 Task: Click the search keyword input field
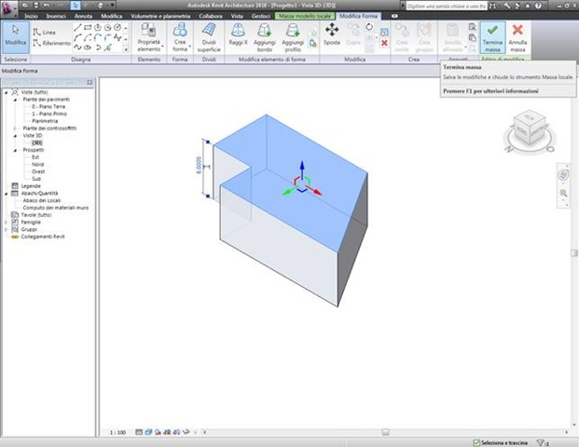tap(446, 6)
